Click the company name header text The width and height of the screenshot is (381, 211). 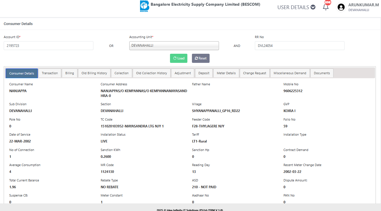205,4
